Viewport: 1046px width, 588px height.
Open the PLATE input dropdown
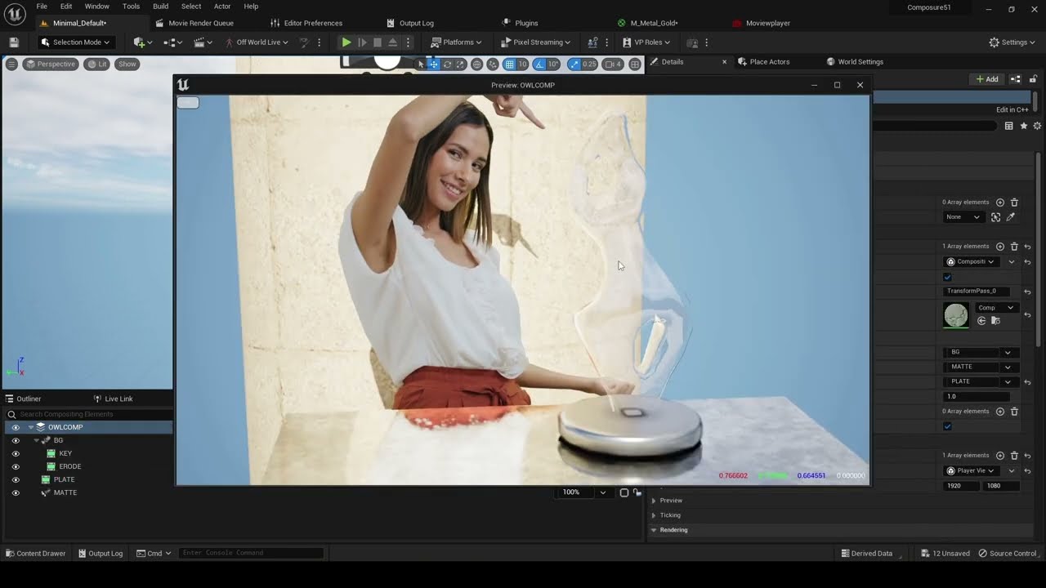pyautogui.click(x=980, y=381)
